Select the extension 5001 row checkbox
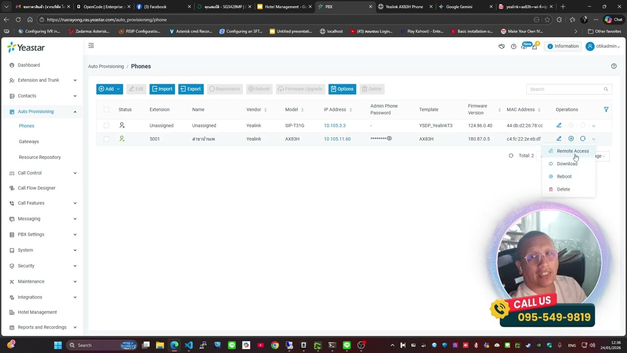The width and height of the screenshot is (627, 353). (106, 139)
